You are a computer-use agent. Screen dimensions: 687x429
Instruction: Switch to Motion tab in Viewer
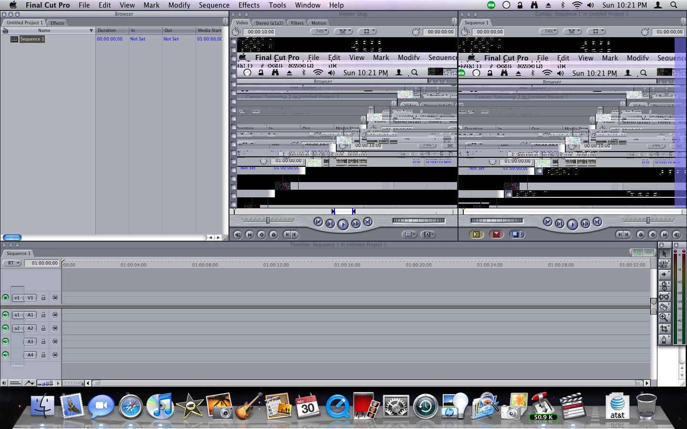(319, 23)
